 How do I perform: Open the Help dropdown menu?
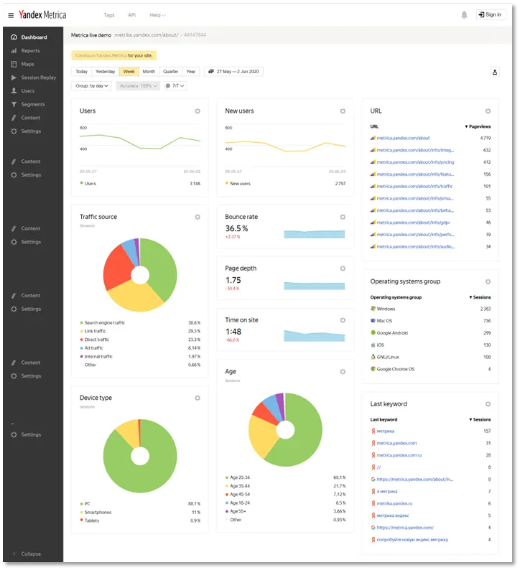(157, 15)
